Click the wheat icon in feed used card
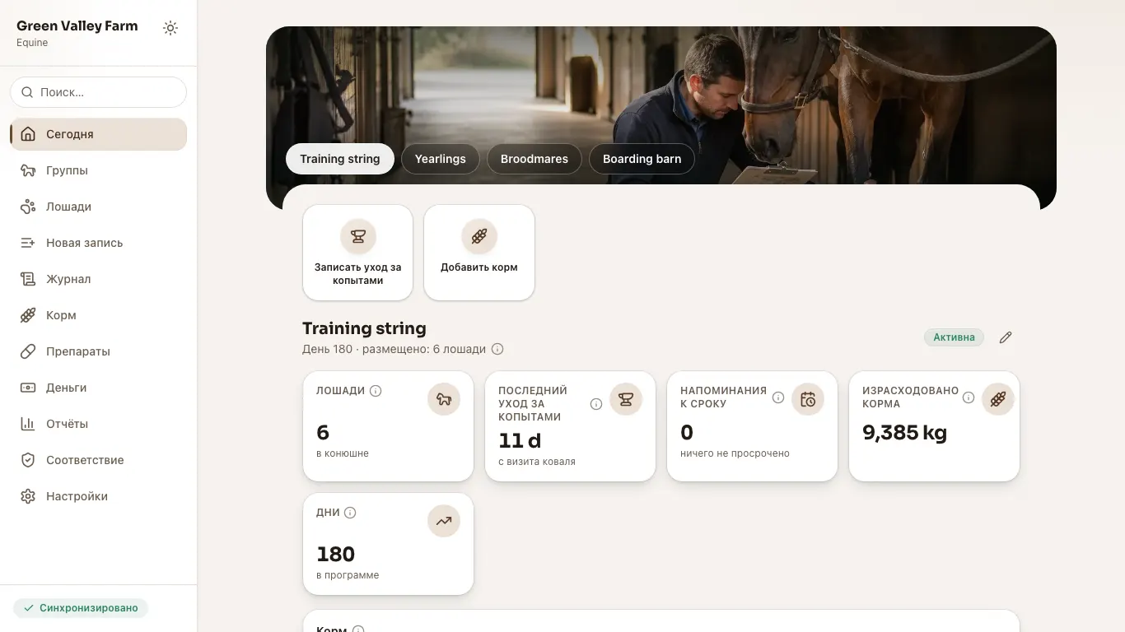Image resolution: width=1125 pixels, height=632 pixels. tap(998, 400)
